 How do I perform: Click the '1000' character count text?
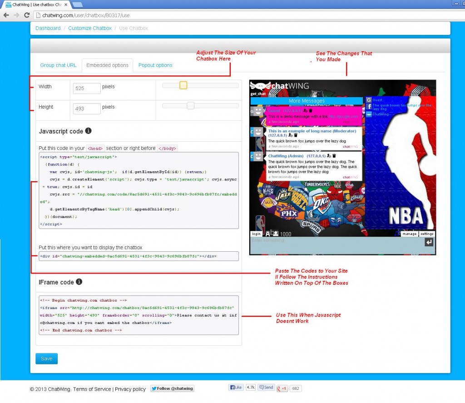pos(286,234)
